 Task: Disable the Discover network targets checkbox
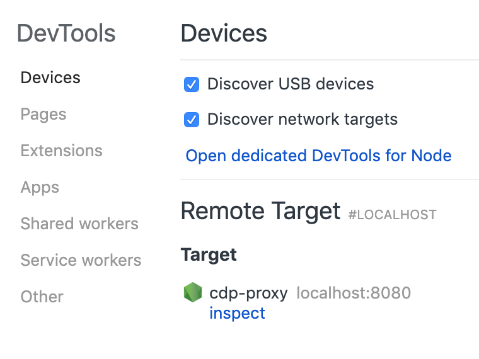coord(192,120)
